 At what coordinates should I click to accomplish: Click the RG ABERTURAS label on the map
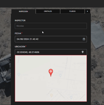point(80,63)
